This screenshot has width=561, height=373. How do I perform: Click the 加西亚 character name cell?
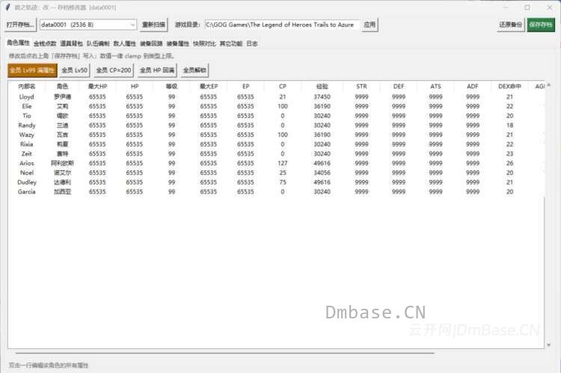pyautogui.click(x=62, y=191)
